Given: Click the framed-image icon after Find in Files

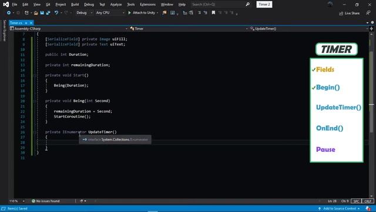Looking at the screenshot, I should (172, 13).
